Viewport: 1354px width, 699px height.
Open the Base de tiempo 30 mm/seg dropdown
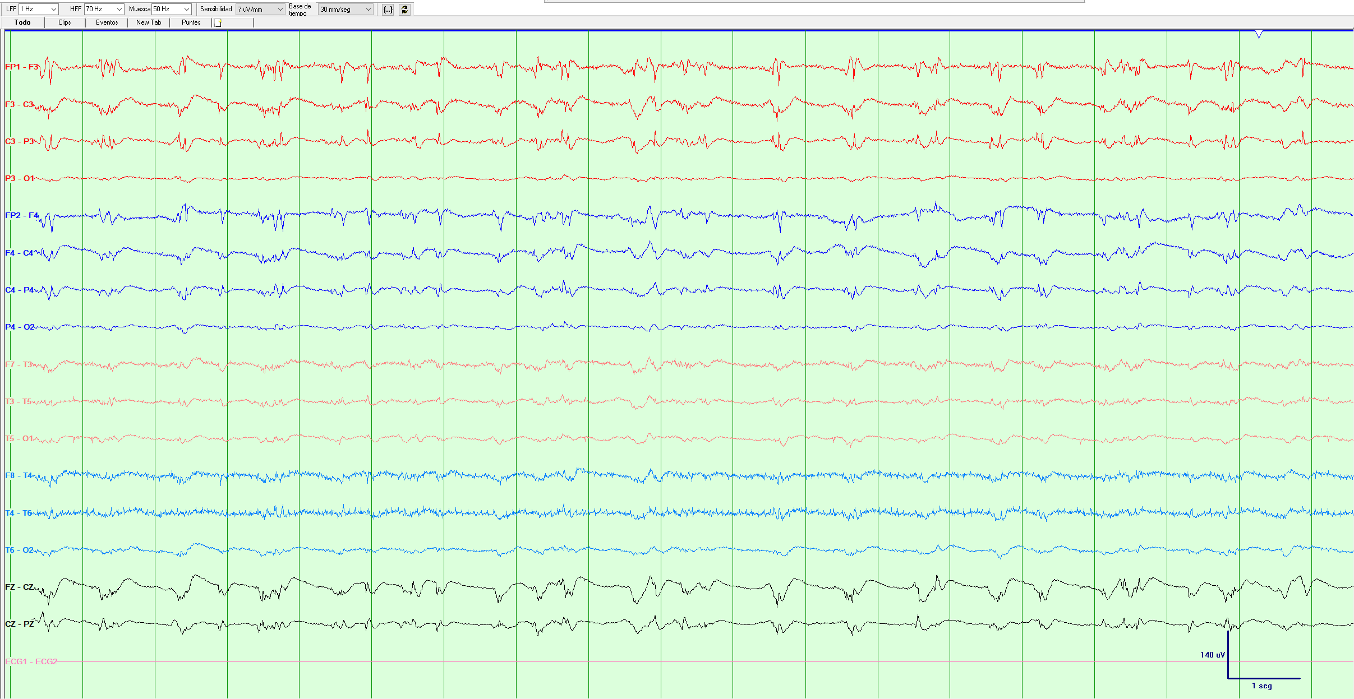click(346, 10)
